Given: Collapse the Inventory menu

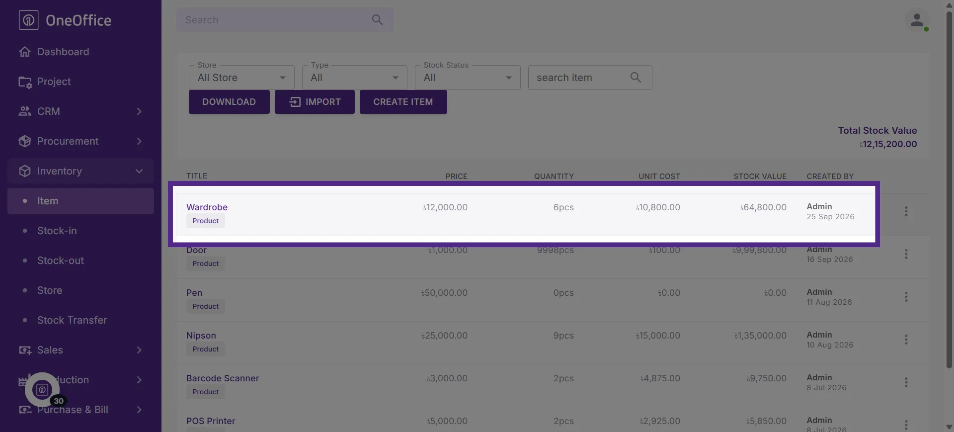Looking at the screenshot, I should [80, 171].
